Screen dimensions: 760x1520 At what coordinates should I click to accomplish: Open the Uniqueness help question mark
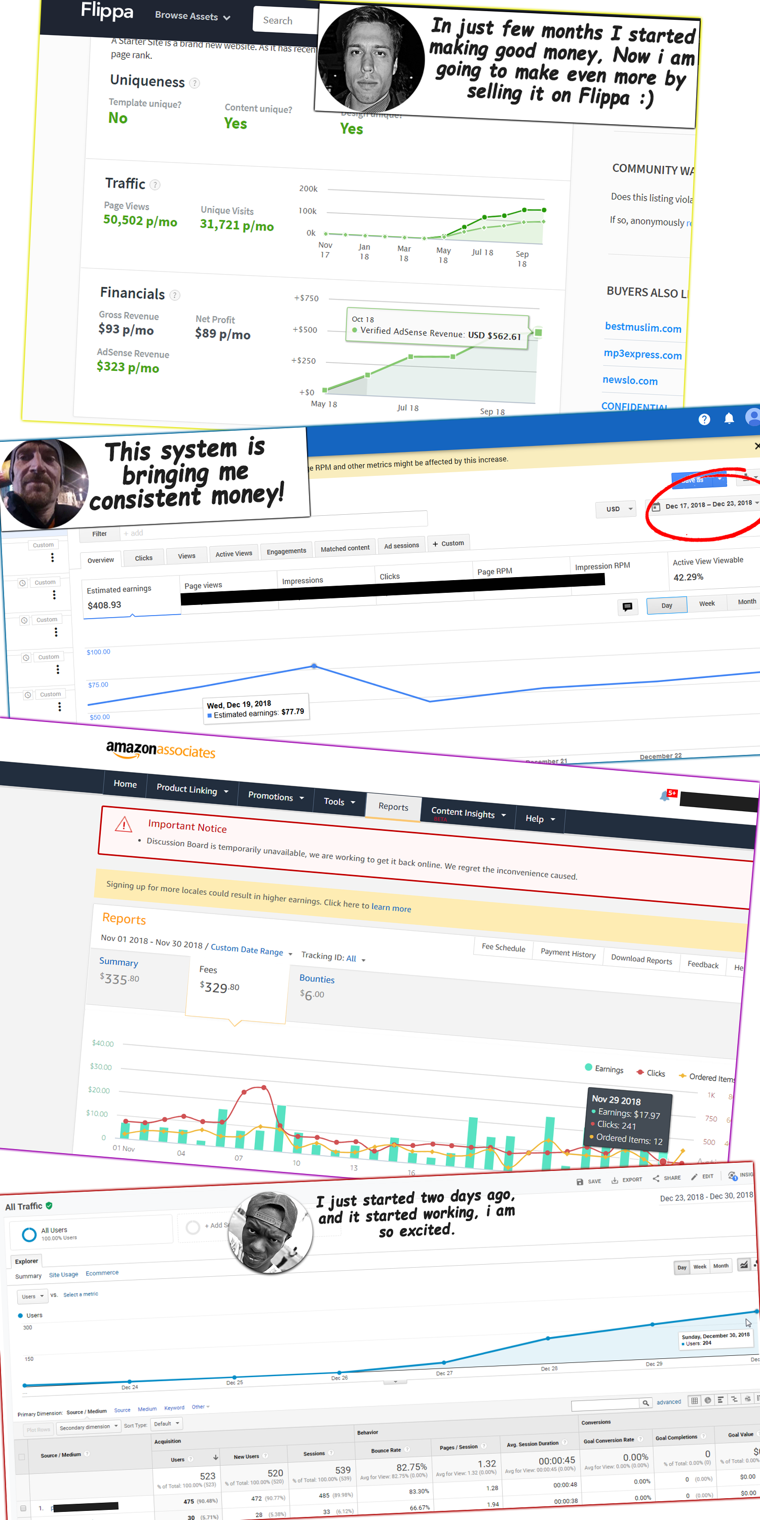tap(194, 83)
